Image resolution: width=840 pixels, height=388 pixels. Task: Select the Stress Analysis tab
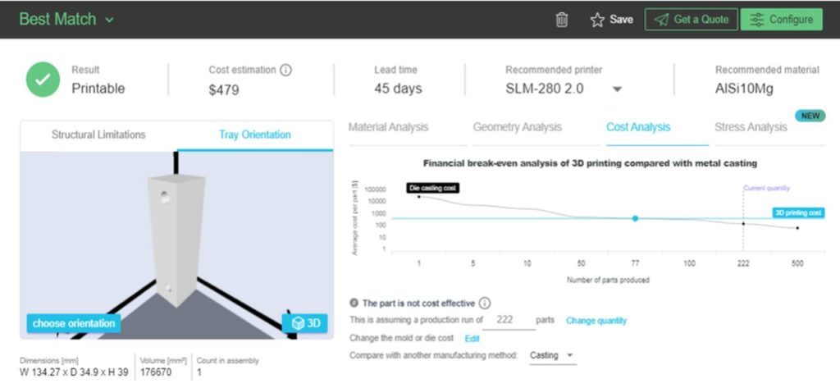click(751, 127)
